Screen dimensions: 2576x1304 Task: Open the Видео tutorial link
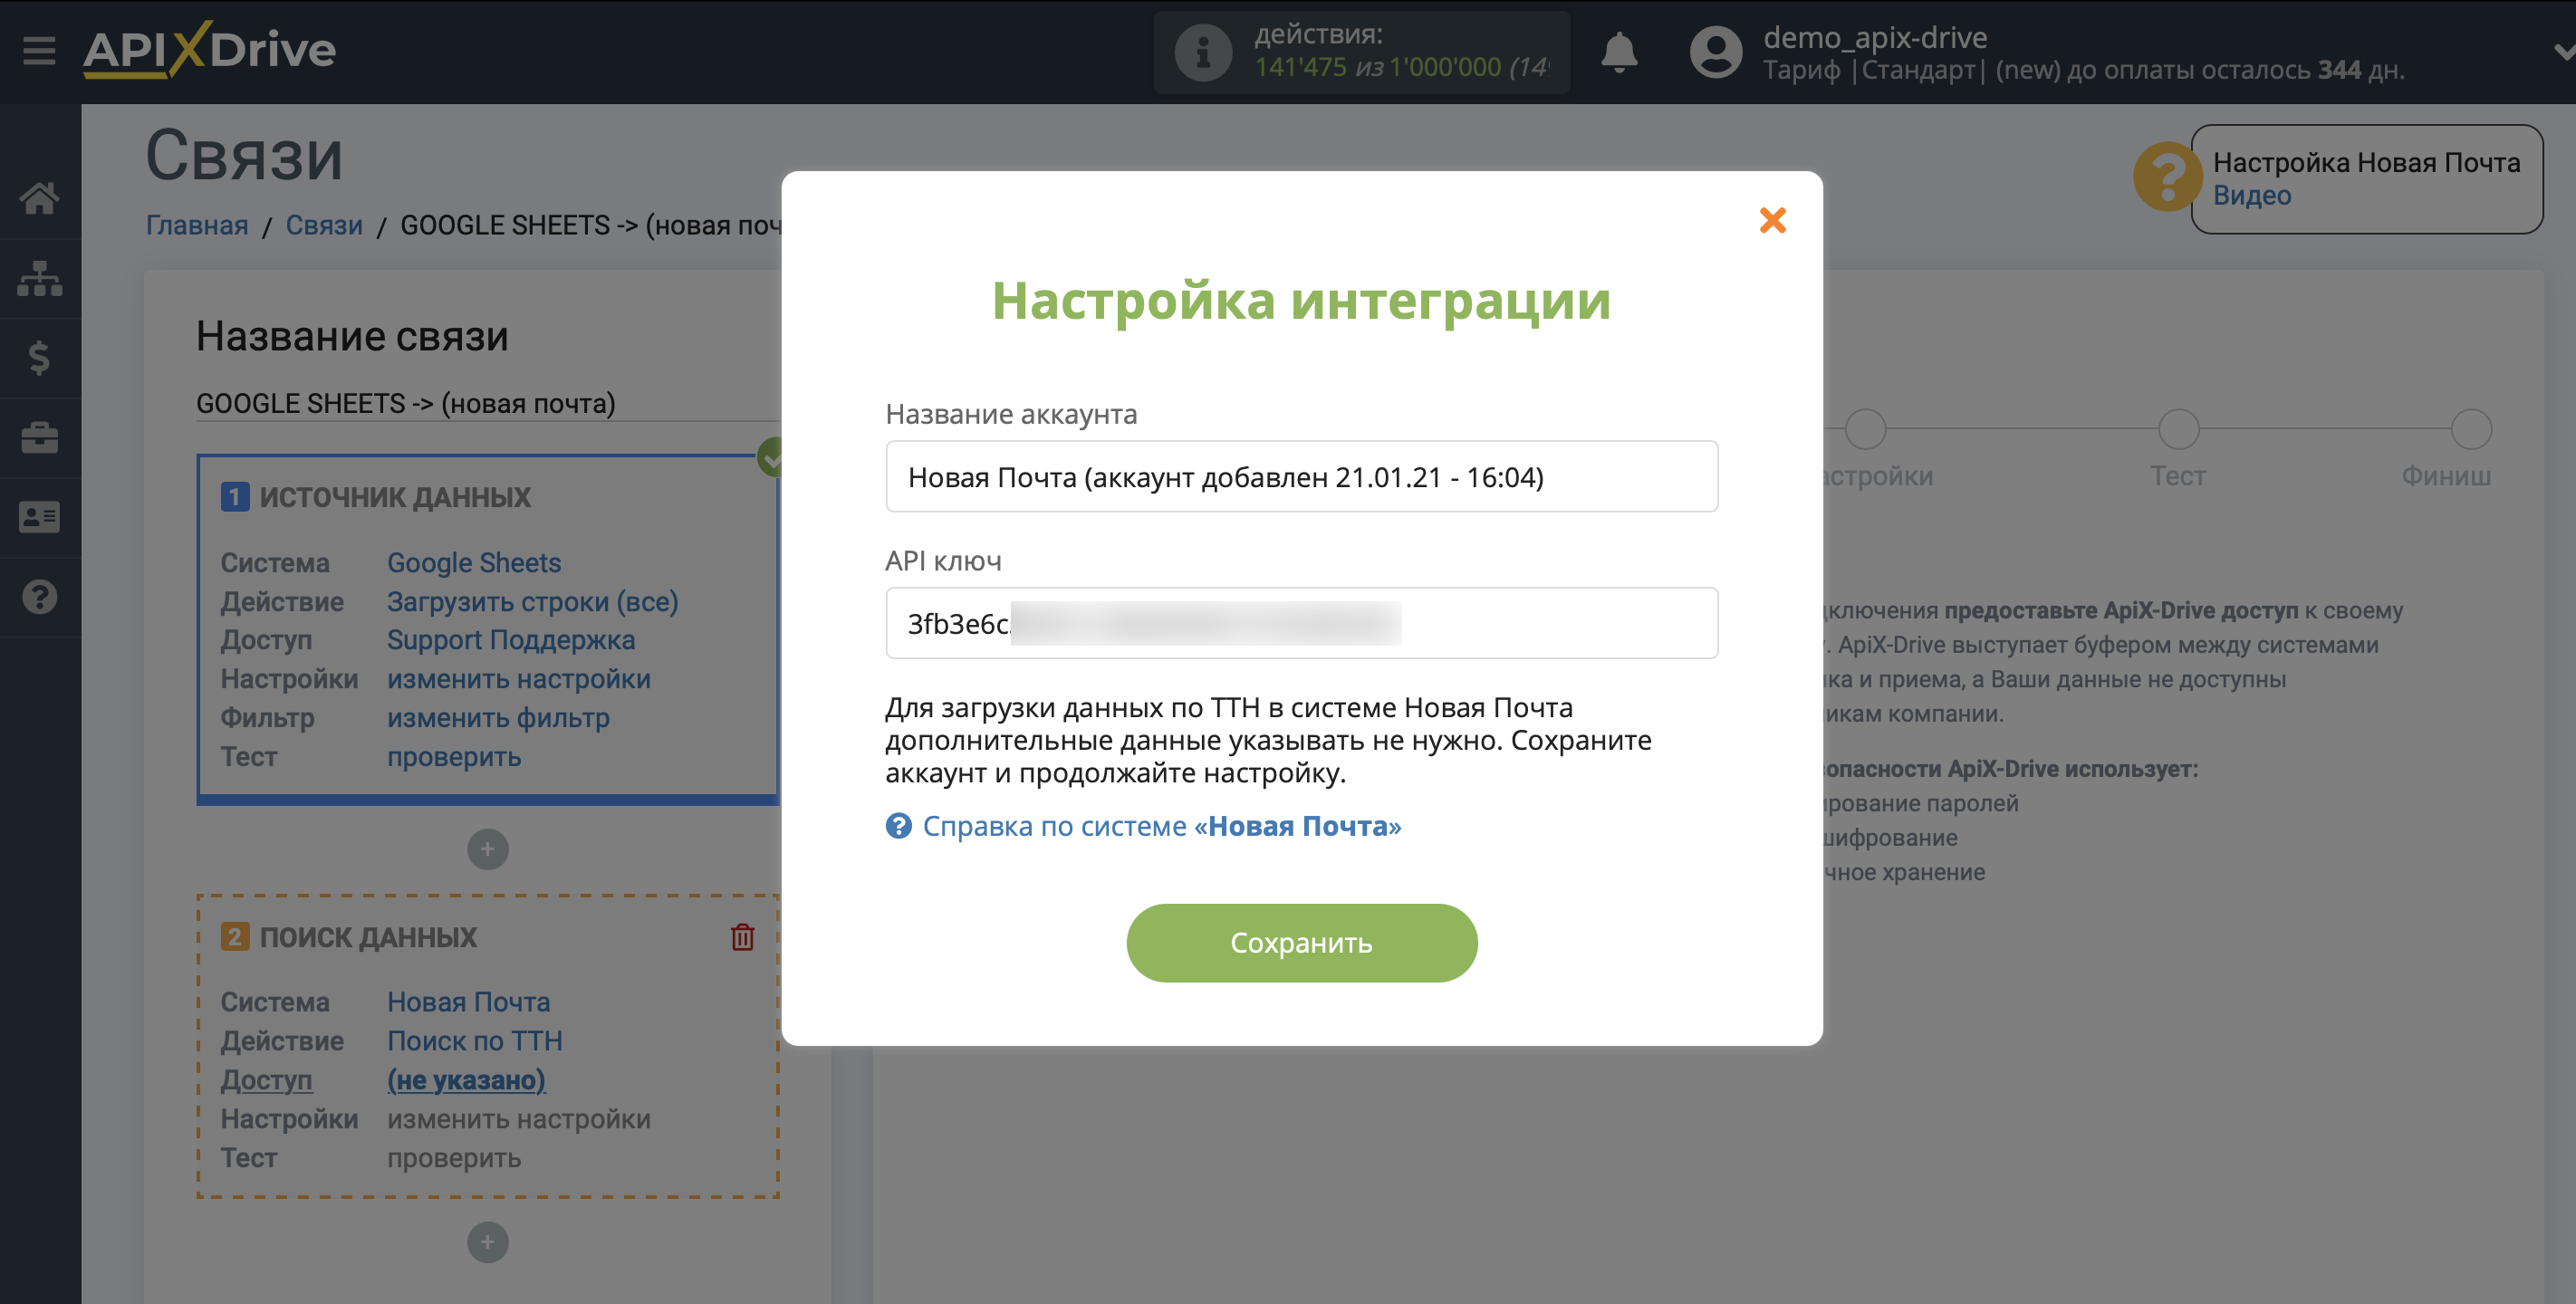(x=2251, y=196)
